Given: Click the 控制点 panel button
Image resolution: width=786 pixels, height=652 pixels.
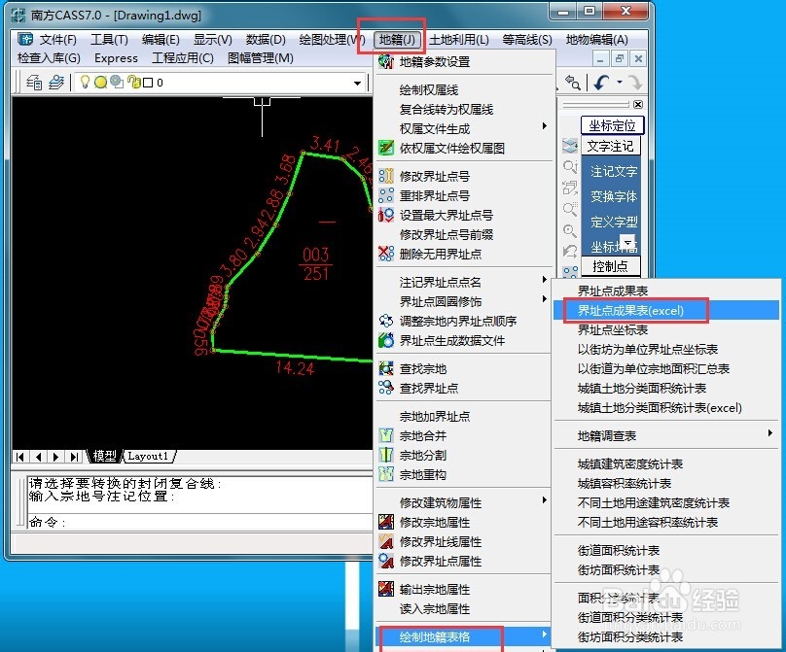Looking at the screenshot, I should click(x=611, y=266).
